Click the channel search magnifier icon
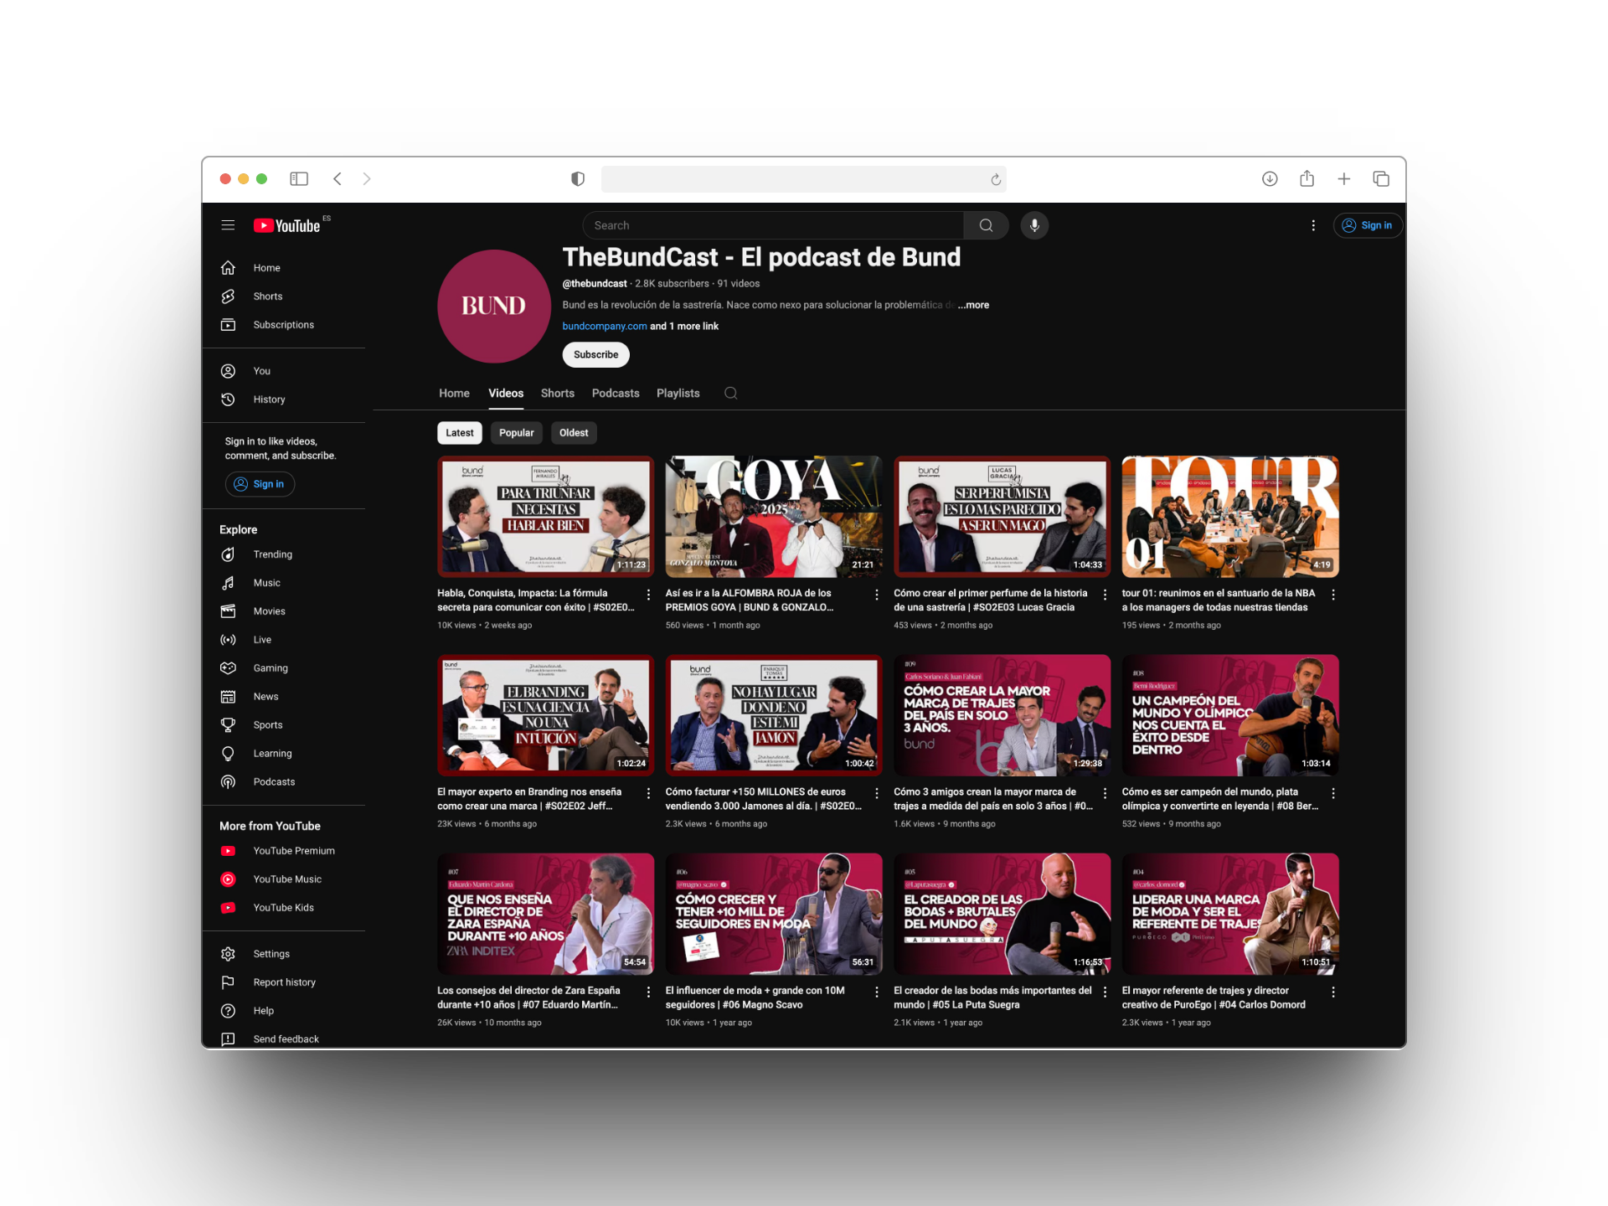Screen dimensions: 1608x1206 730,393
